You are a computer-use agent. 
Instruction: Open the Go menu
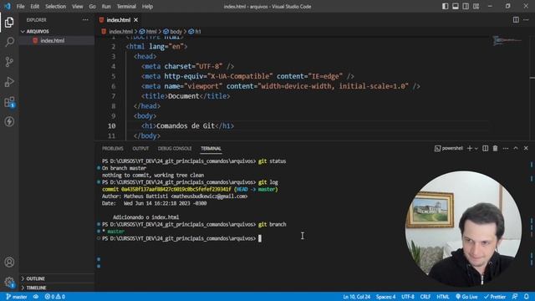point(93,7)
